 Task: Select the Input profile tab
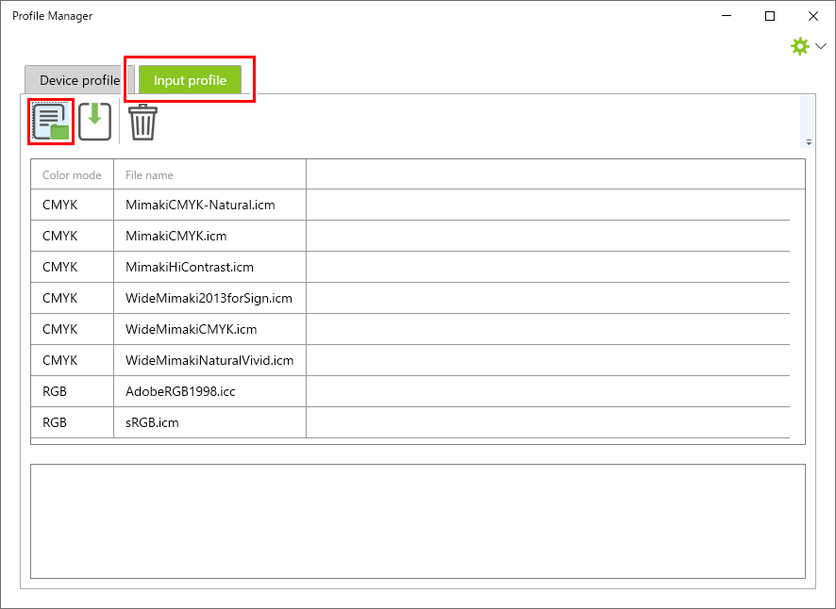pyautogui.click(x=190, y=80)
